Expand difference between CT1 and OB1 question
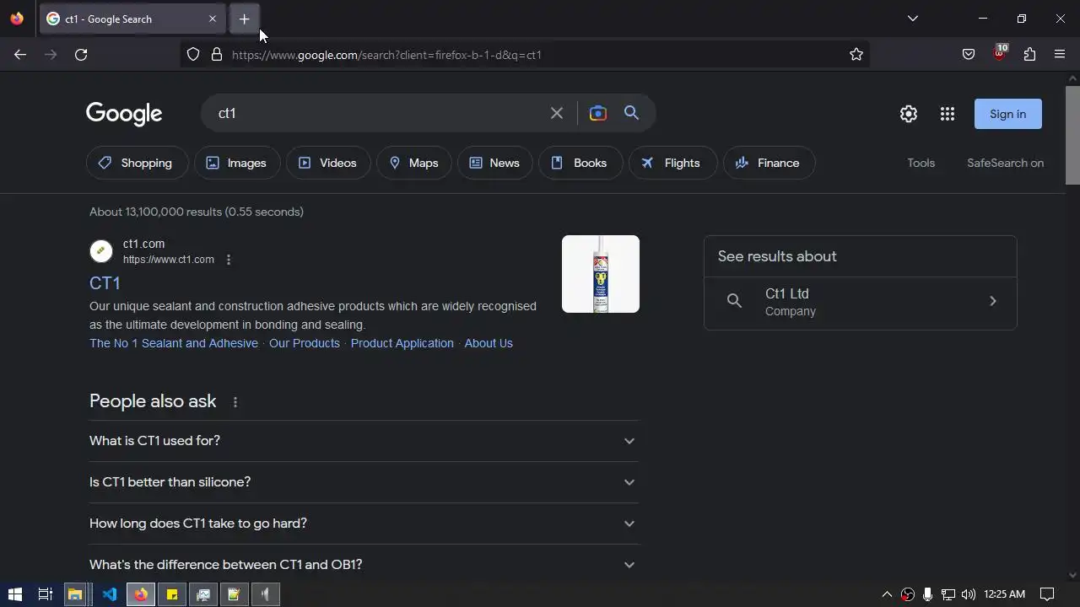The height and width of the screenshot is (607, 1080). 364,565
